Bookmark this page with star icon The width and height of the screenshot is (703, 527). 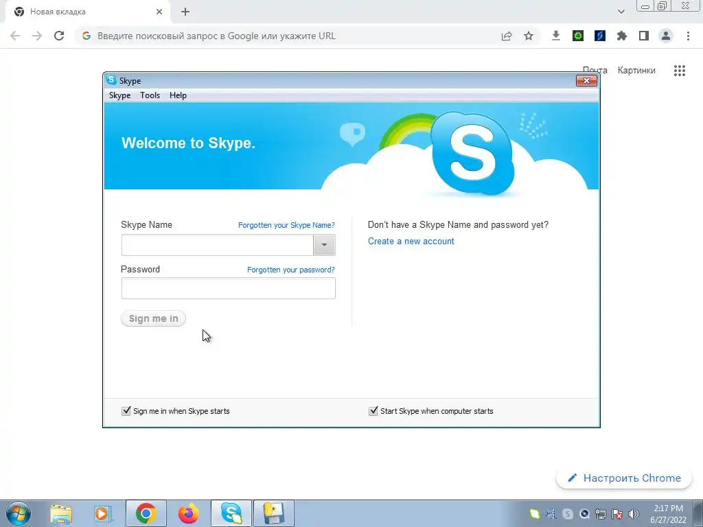click(x=529, y=36)
